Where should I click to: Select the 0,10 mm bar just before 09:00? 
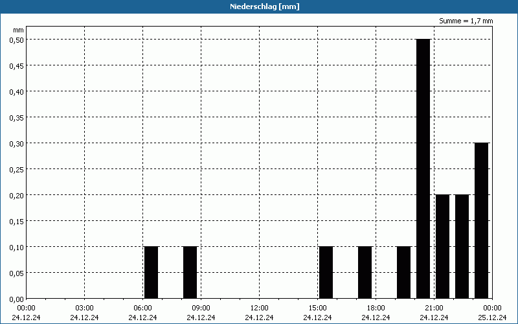click(190, 273)
